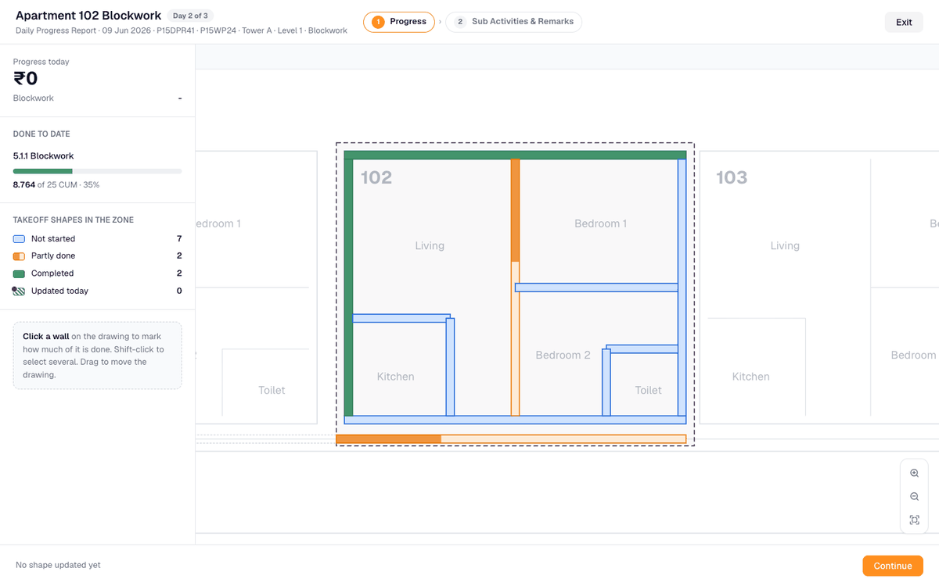Viewport: 939px width, 586px height.
Task: Click the Living label in apartment 103
Action: tap(785, 245)
